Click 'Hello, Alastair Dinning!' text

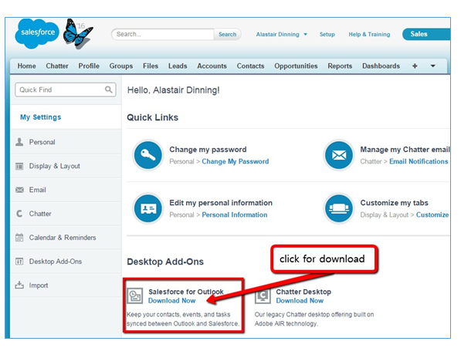174,90
